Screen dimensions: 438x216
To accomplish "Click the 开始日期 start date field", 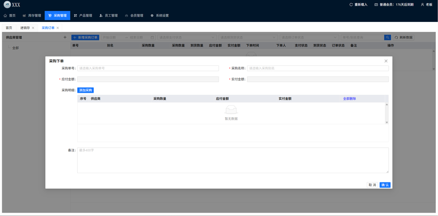I will [x=113, y=37].
